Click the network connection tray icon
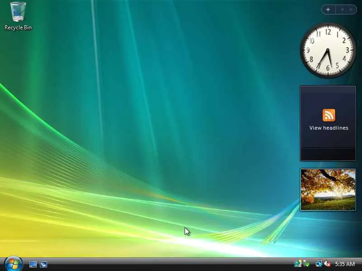This screenshot has height=271, width=362. click(x=319, y=264)
